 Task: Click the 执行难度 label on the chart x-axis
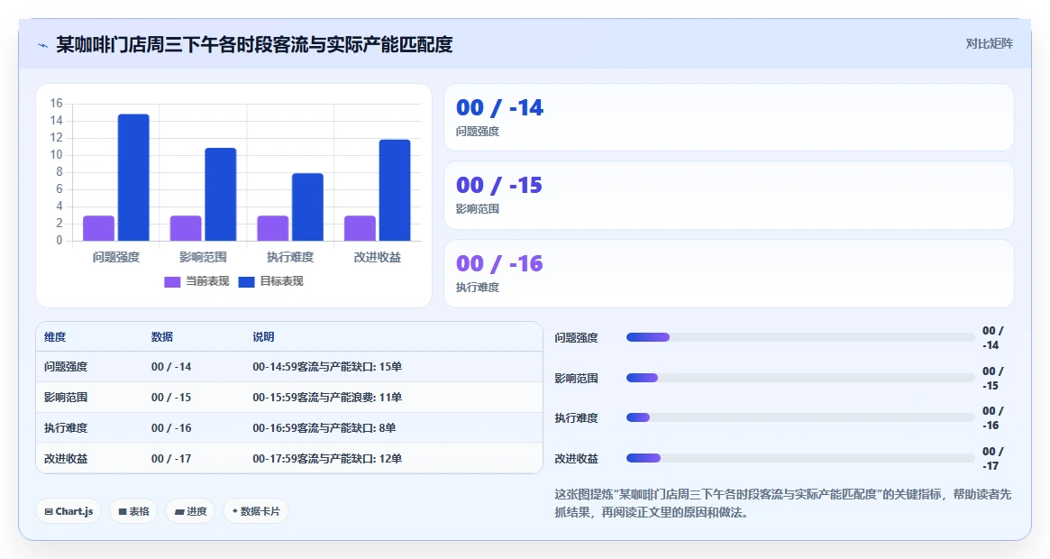coord(290,257)
